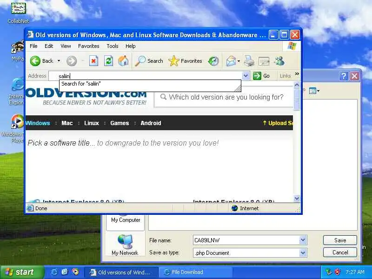Click the red security shield tray icon
The image size is (372, 279).
[337, 272]
